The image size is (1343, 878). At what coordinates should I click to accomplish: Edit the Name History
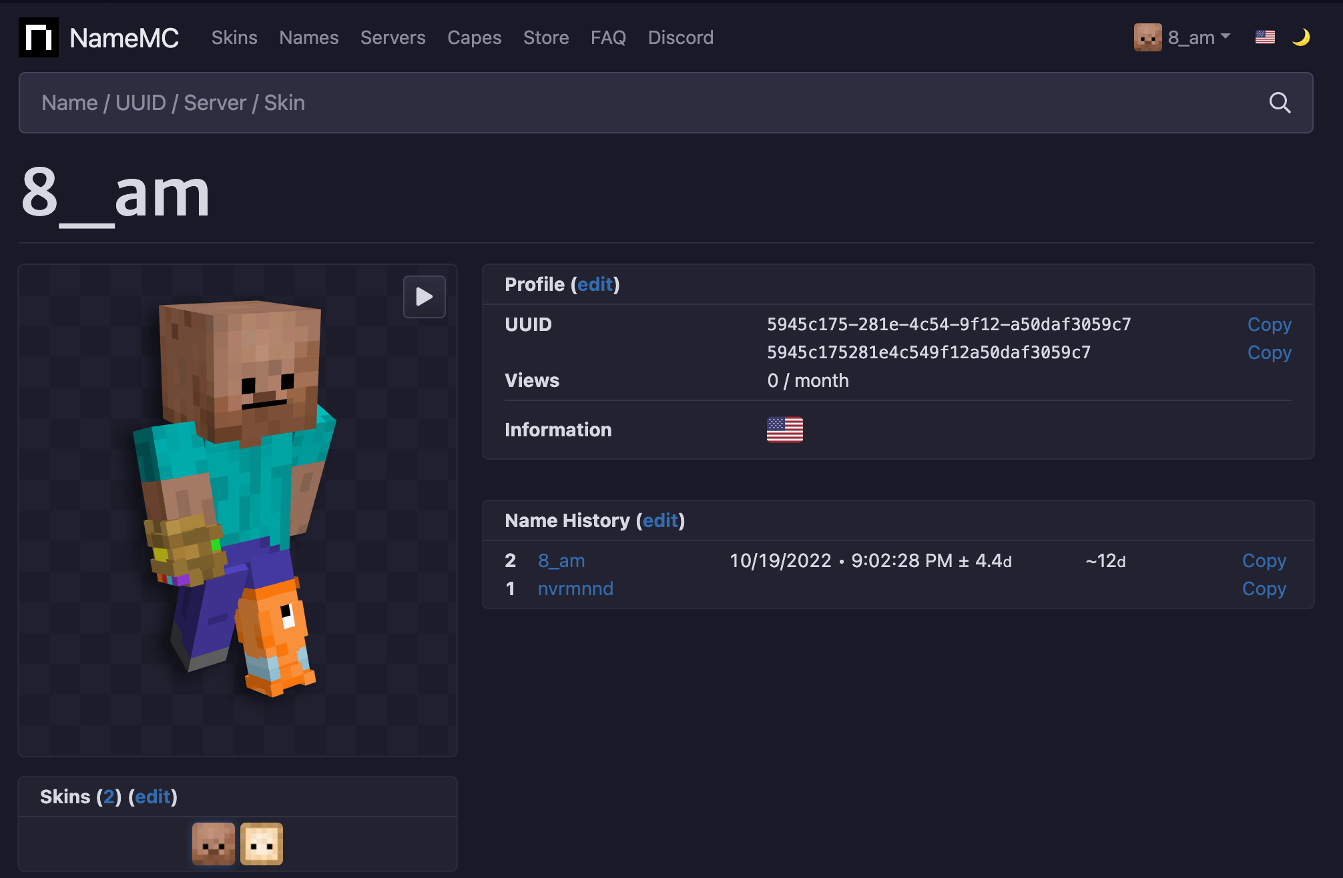[x=661, y=520]
